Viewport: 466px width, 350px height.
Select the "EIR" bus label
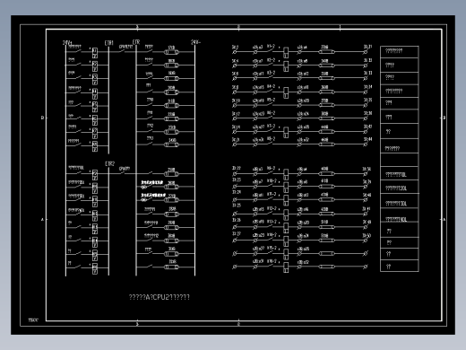136,42
